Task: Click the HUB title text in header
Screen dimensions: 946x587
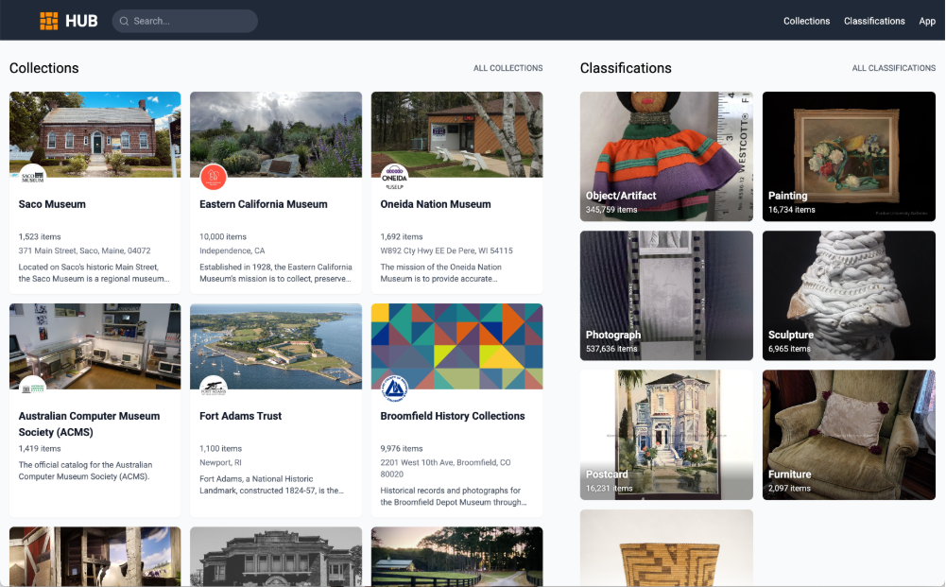Action: pos(81,21)
